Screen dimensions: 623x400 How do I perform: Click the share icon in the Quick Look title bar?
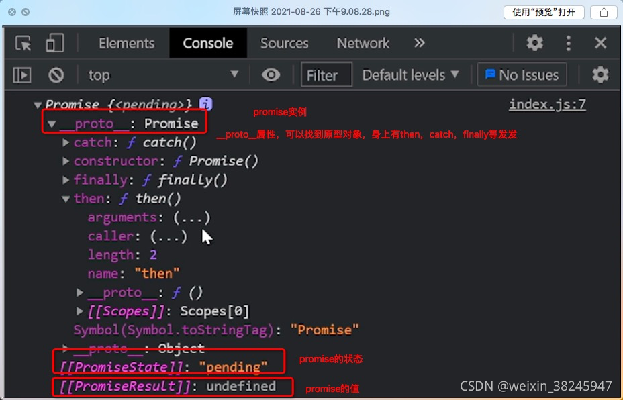click(604, 12)
